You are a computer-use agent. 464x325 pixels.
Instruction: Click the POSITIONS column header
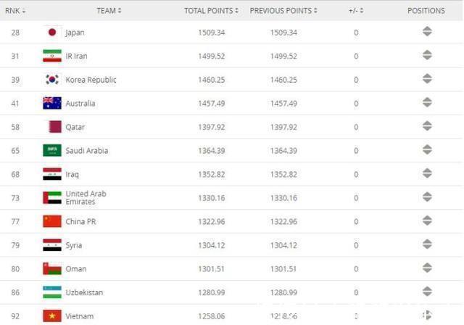click(426, 11)
